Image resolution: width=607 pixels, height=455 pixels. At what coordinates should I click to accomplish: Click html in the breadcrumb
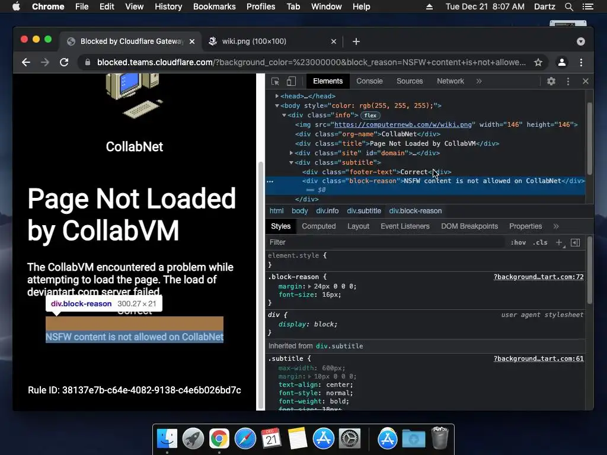point(276,211)
